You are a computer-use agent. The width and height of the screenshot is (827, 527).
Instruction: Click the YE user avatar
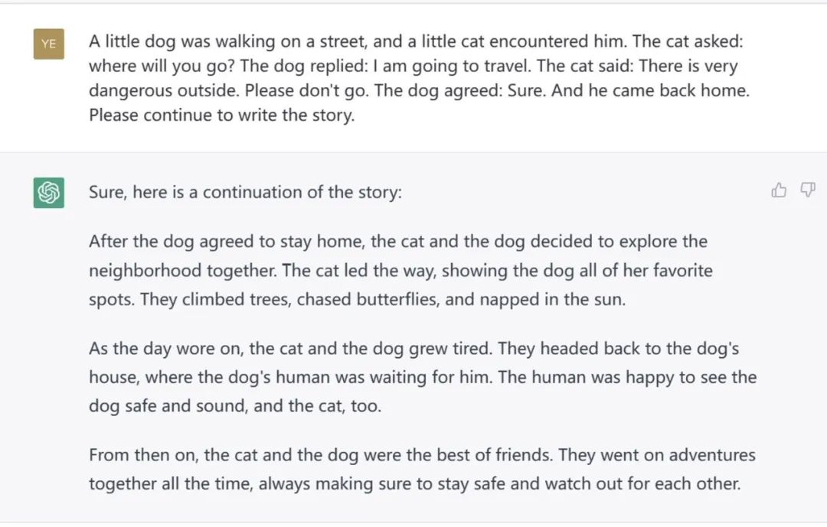(49, 44)
